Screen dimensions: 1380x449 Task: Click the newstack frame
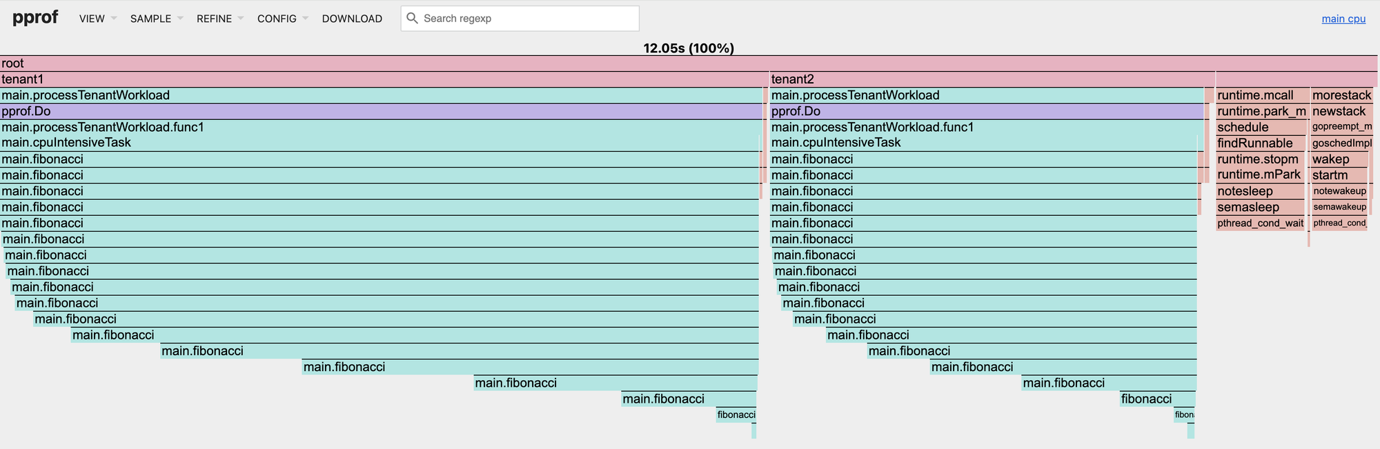point(1341,111)
